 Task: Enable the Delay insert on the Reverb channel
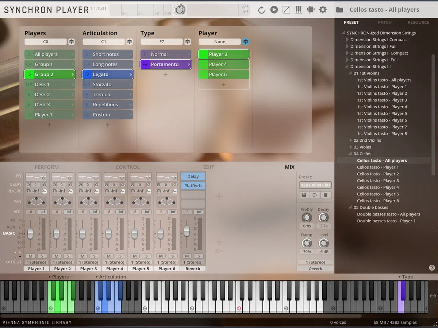pos(193,176)
